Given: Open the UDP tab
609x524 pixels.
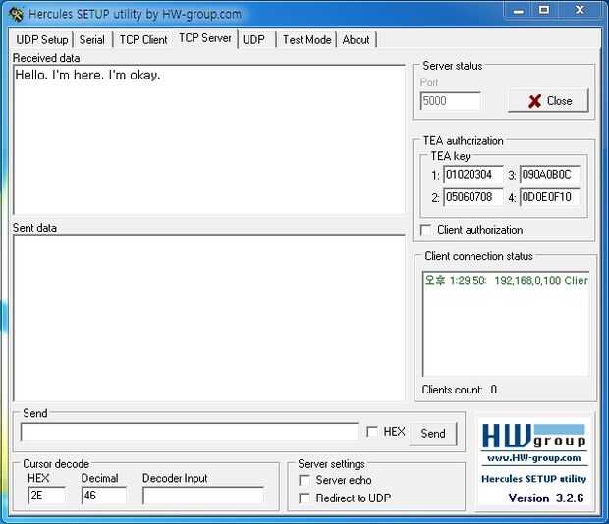Looking at the screenshot, I should tap(253, 39).
